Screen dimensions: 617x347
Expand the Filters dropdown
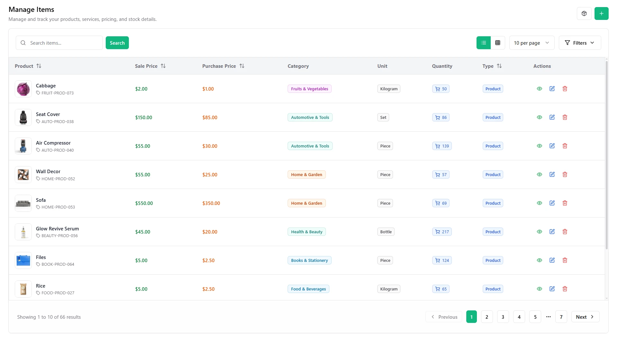coord(580,43)
